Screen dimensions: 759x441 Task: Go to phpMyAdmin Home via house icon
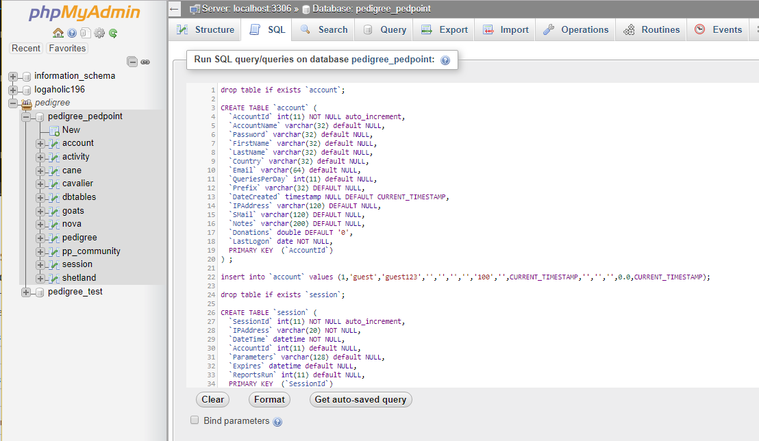tap(58, 33)
